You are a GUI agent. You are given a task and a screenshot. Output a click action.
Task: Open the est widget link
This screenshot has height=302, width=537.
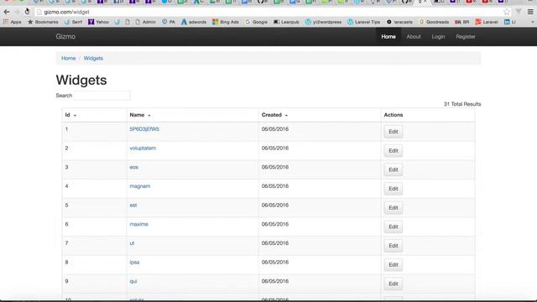pos(133,205)
